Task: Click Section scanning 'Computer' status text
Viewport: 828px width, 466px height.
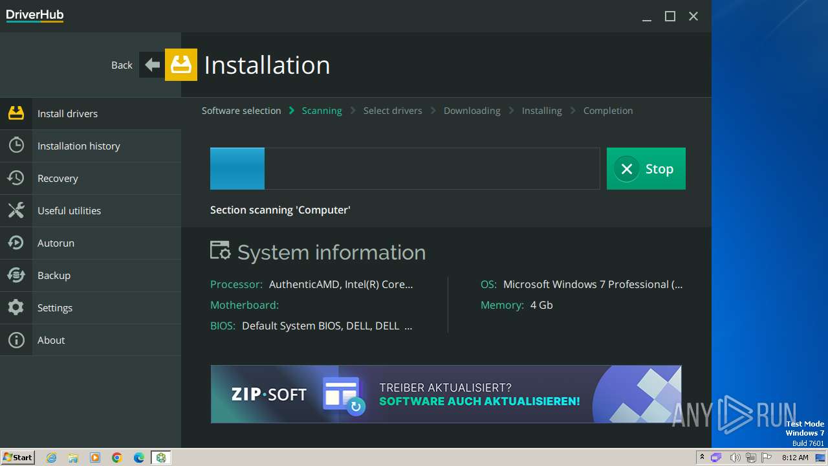Action: pos(280,210)
